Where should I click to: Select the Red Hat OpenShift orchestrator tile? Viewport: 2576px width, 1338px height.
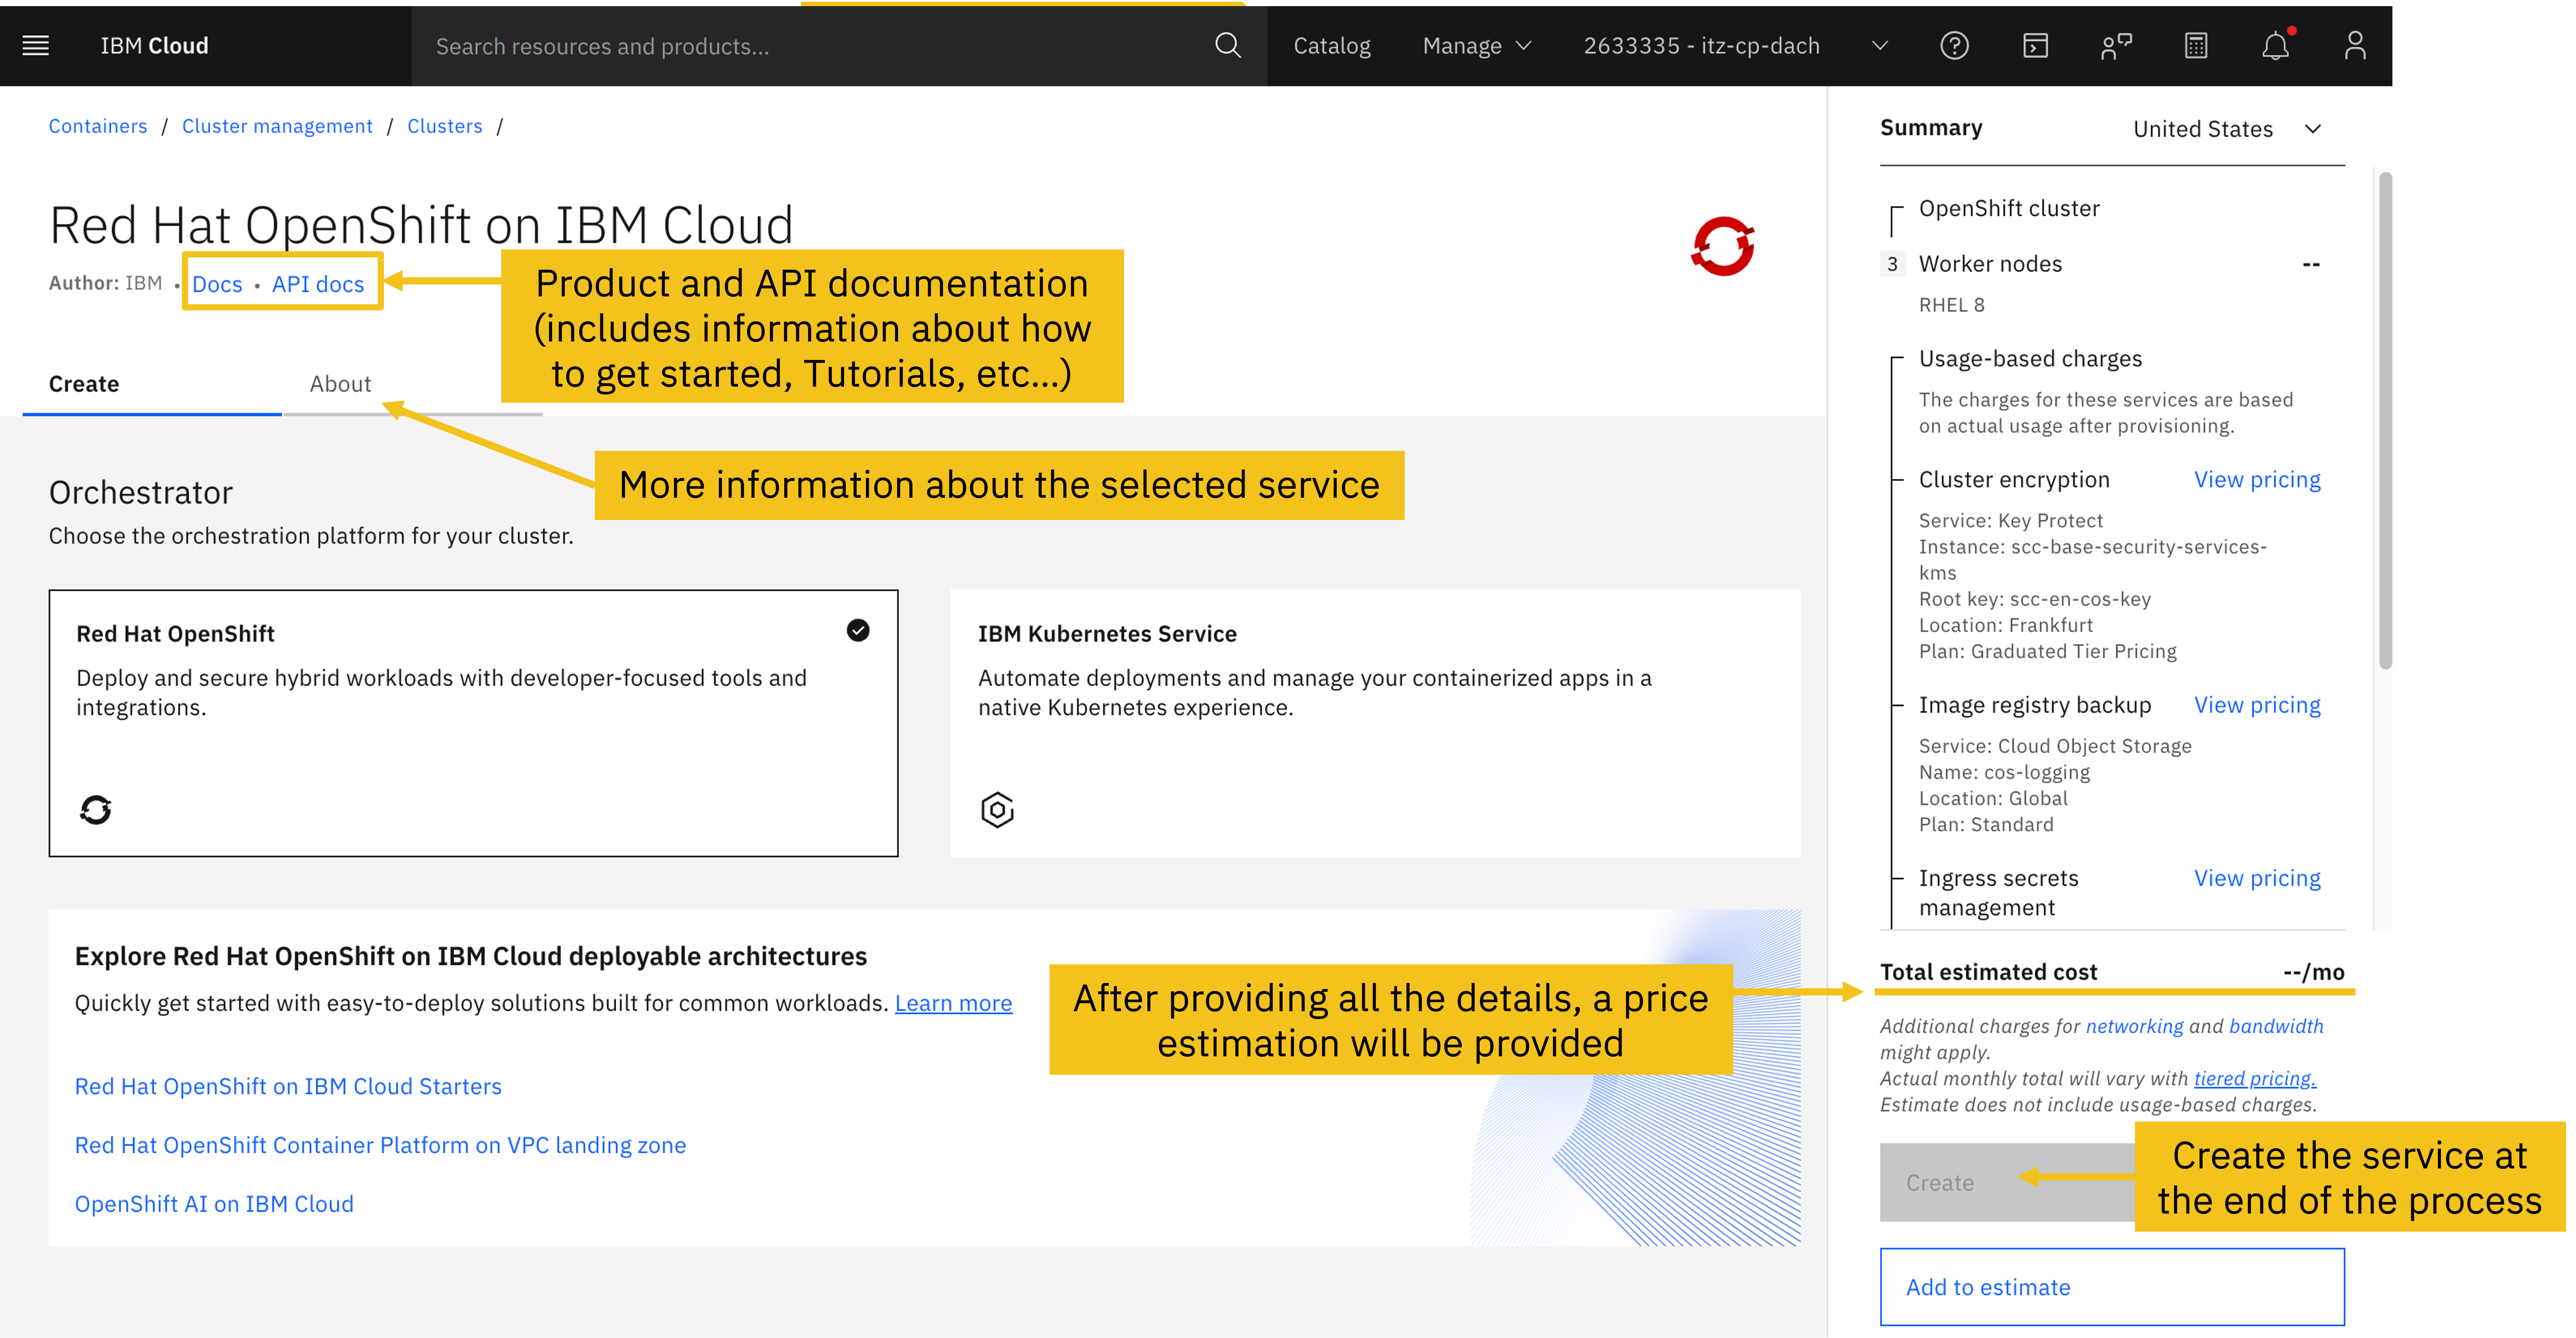473,722
